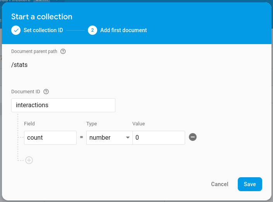This screenshot has height=202, width=273.
Task: Save the new document
Action: tap(250, 184)
